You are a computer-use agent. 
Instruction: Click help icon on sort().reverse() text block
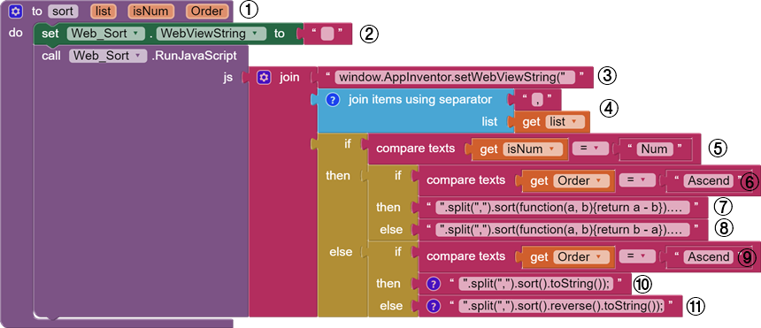[x=434, y=306]
